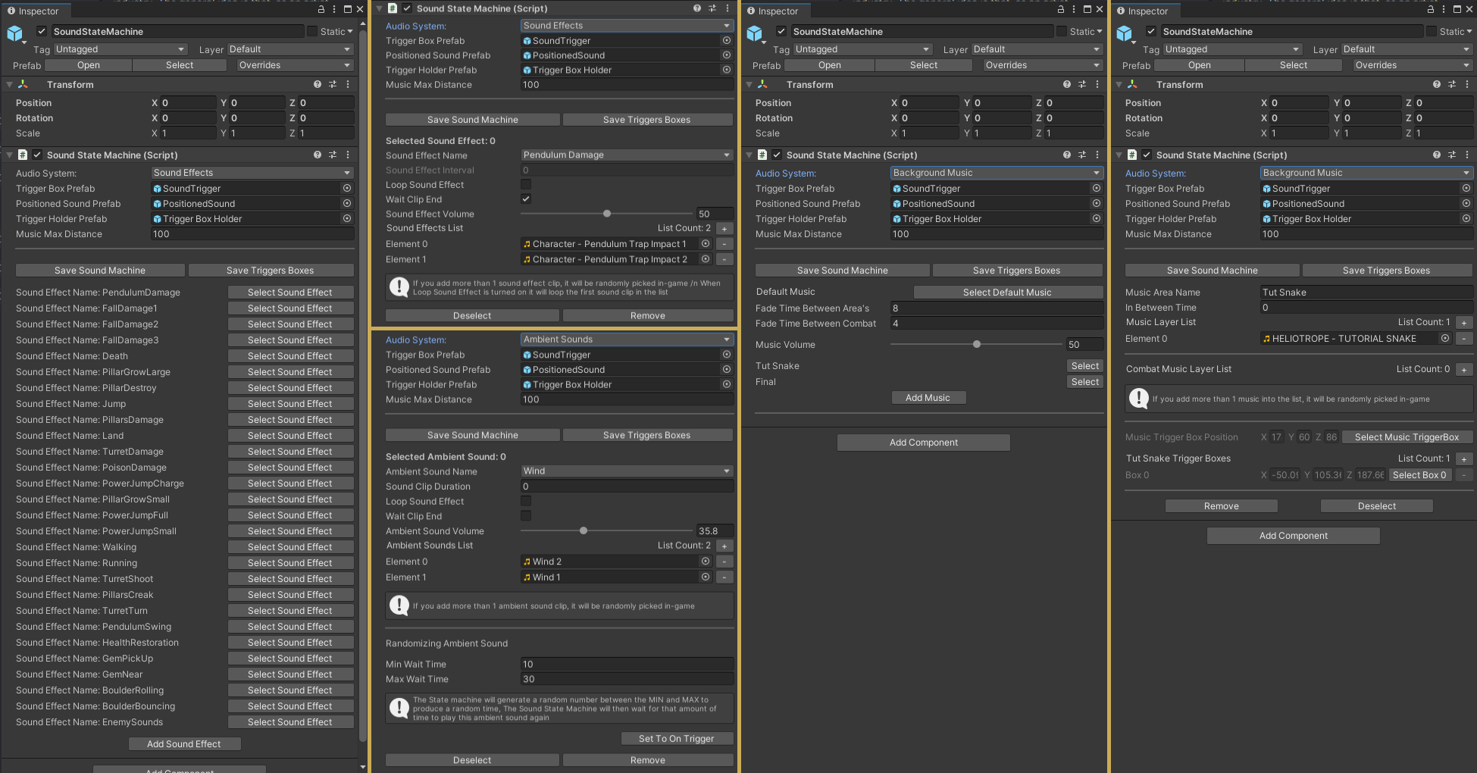Click the Add Sound Effect button
The height and width of the screenshot is (773, 1477).
coord(184,744)
